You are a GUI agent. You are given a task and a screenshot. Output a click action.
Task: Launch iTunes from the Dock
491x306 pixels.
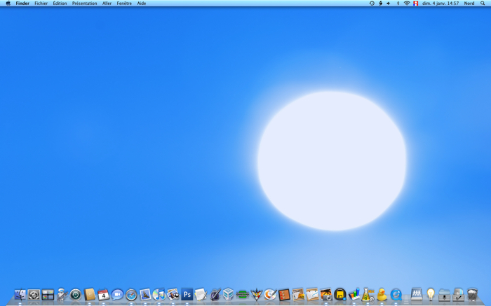pyautogui.click(x=159, y=294)
